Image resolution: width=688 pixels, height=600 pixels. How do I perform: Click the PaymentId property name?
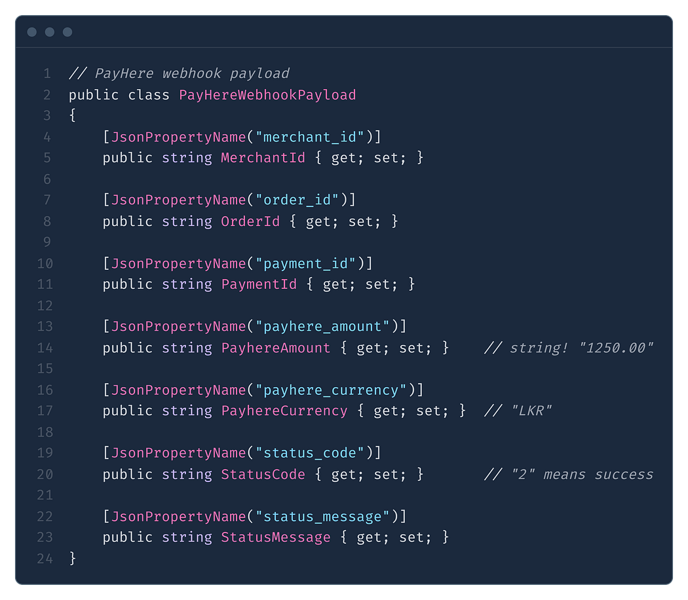pyautogui.click(x=259, y=285)
